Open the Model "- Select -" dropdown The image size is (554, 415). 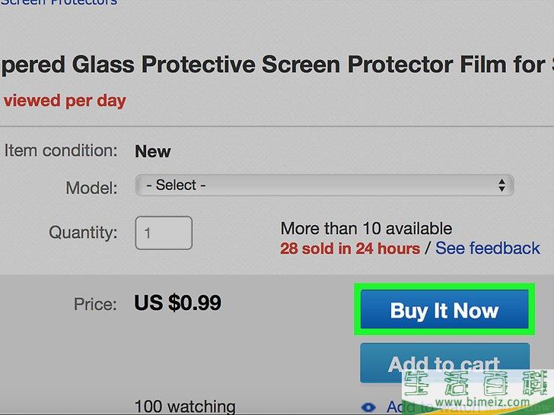[324, 185]
